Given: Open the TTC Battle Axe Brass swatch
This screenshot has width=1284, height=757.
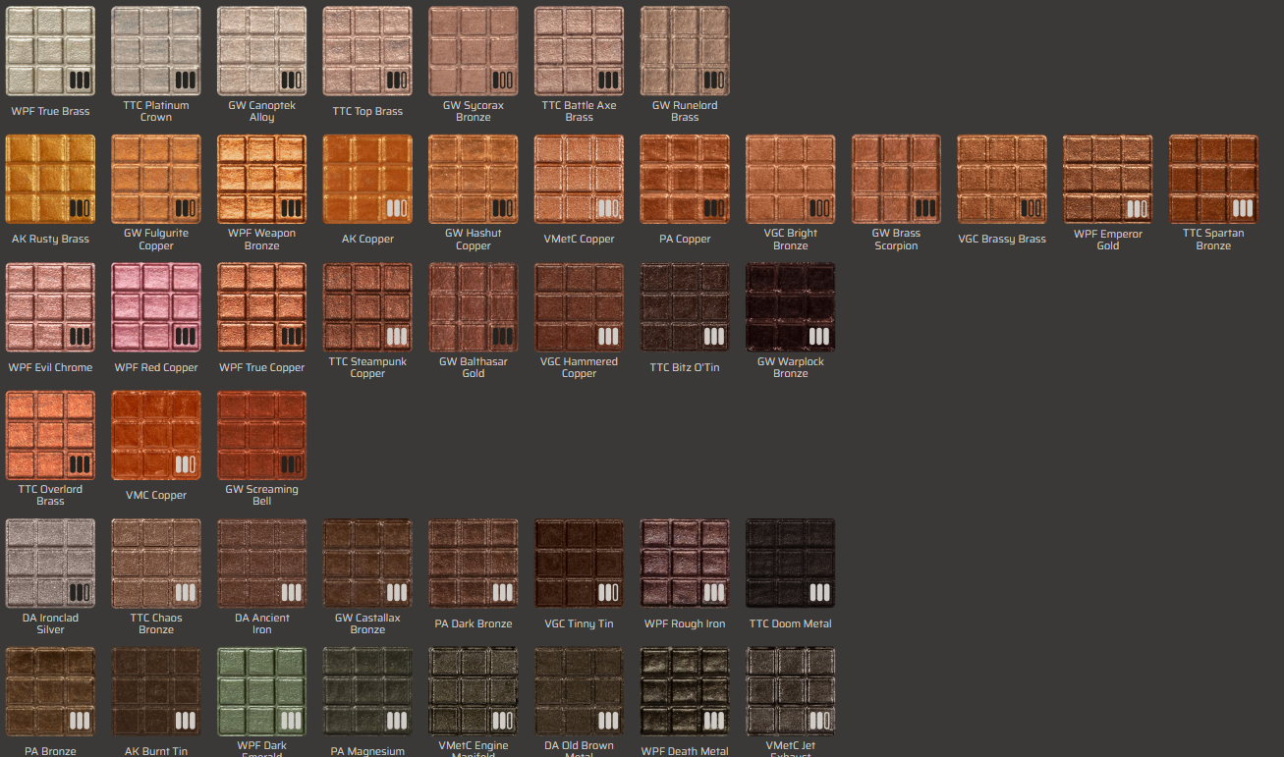Looking at the screenshot, I should tap(580, 51).
